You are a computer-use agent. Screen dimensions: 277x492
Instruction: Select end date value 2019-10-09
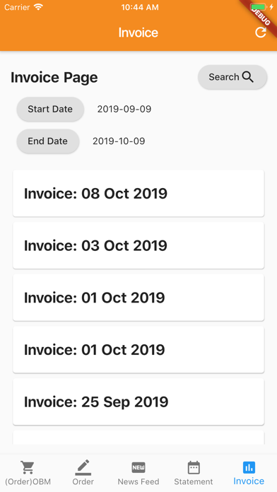coord(119,141)
